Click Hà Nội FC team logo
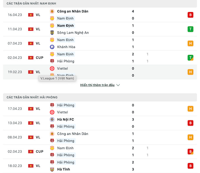This screenshot has width=200, height=173. coord(52,120)
